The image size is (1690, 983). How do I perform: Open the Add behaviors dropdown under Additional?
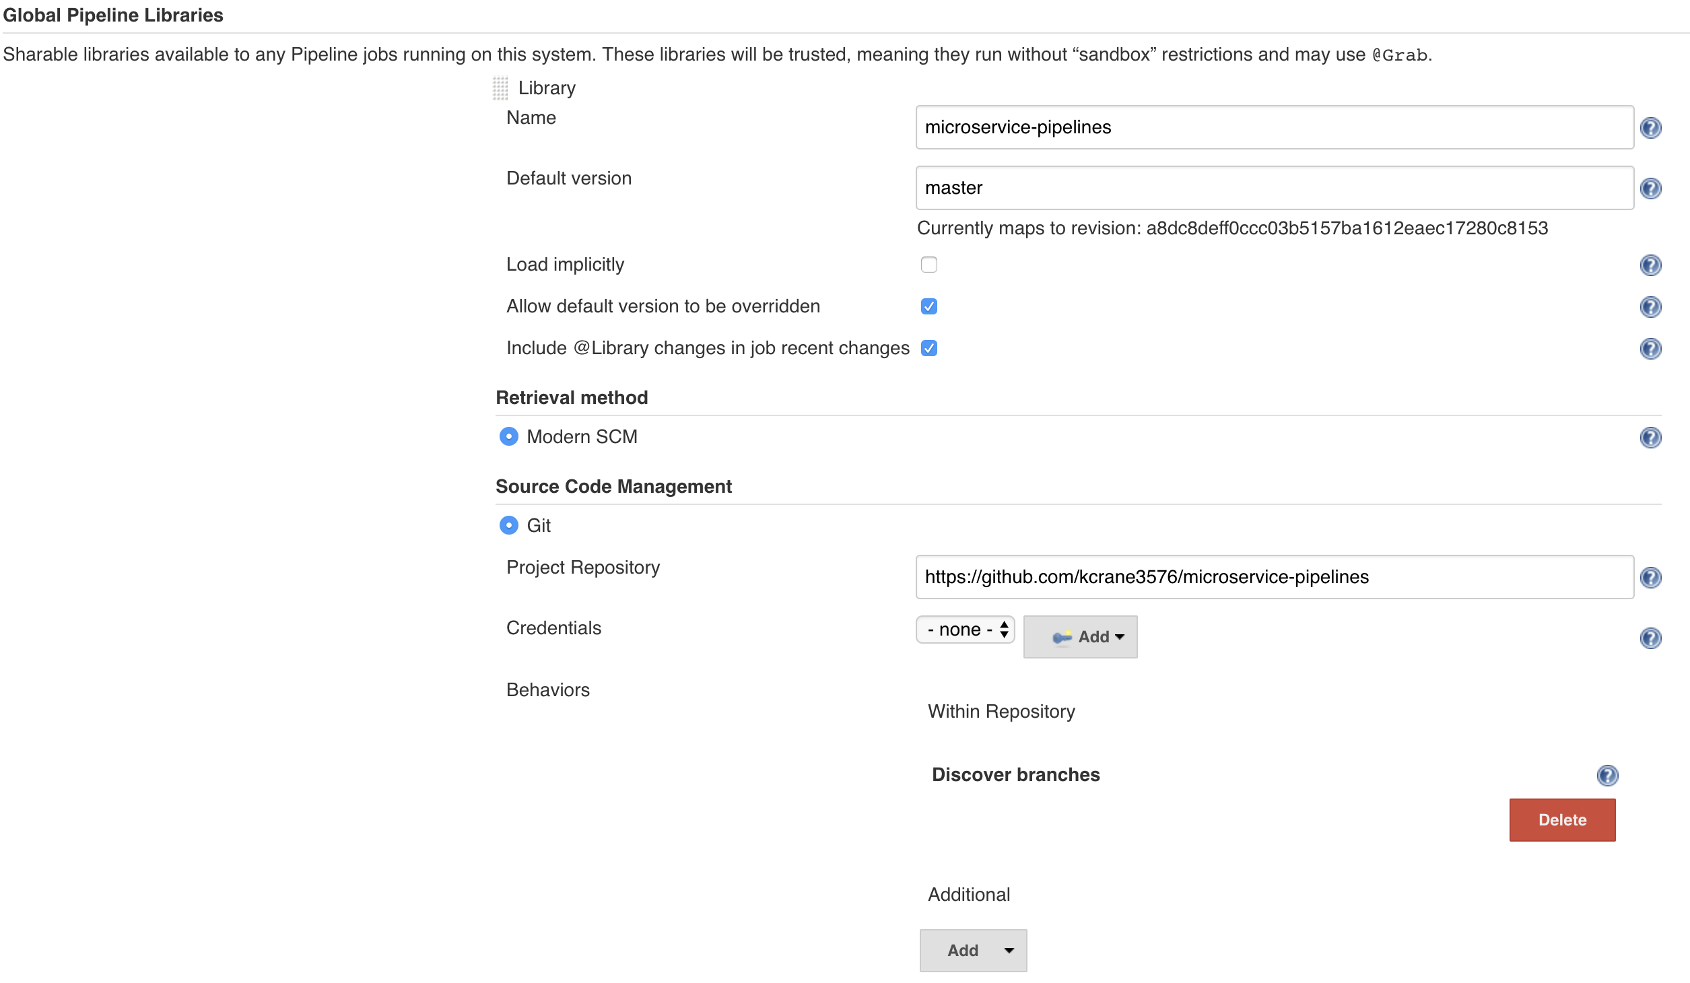click(973, 951)
